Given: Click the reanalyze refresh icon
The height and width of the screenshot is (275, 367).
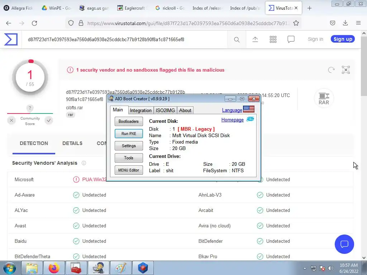Looking at the screenshot, I should pos(331,70).
